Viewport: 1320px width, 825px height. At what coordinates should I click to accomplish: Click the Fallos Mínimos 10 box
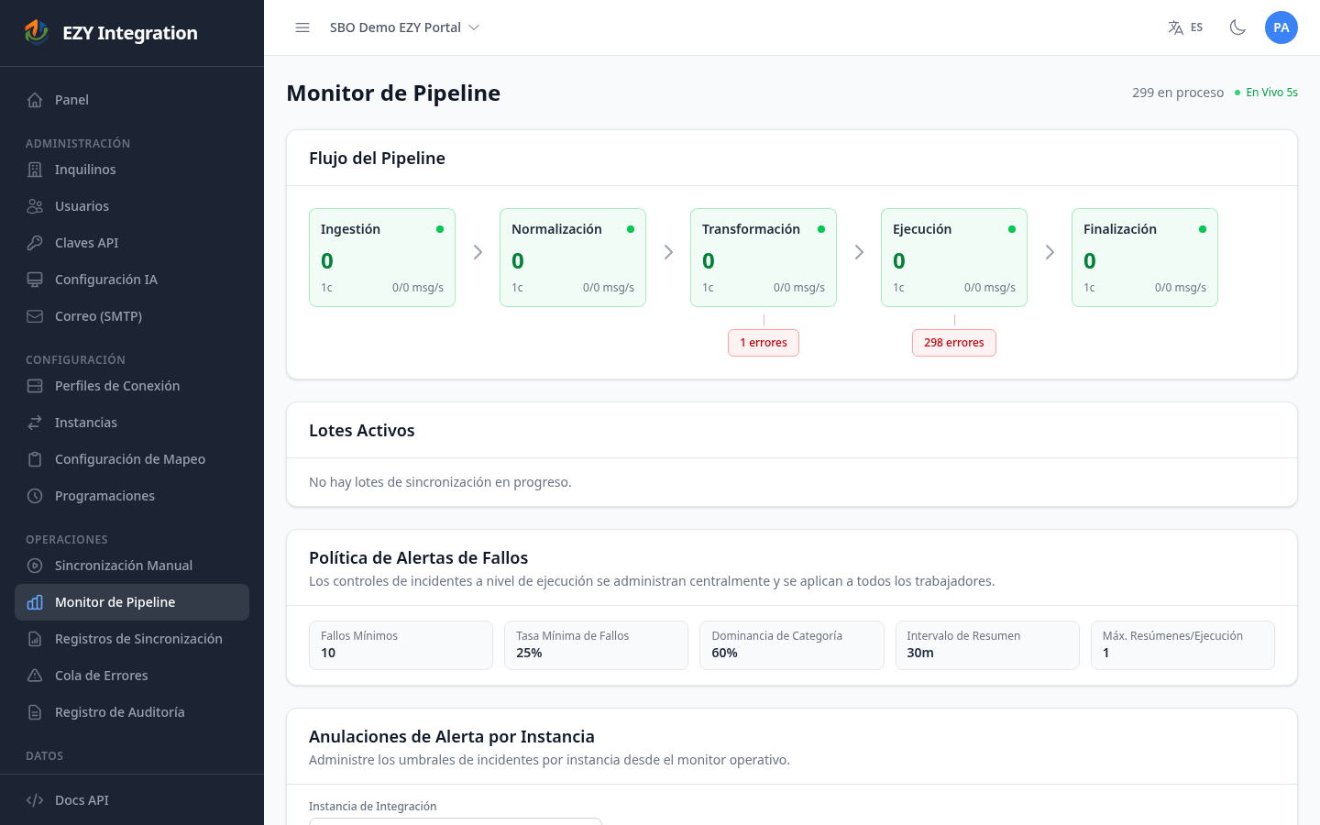pyautogui.click(x=401, y=645)
